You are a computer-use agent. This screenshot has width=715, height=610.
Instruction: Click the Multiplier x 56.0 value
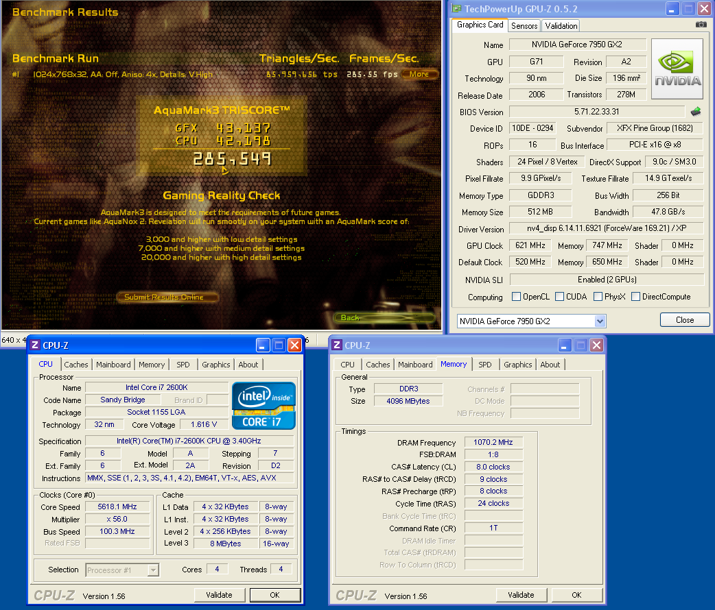(117, 519)
